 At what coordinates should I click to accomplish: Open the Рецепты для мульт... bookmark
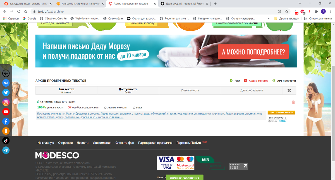[174, 18]
